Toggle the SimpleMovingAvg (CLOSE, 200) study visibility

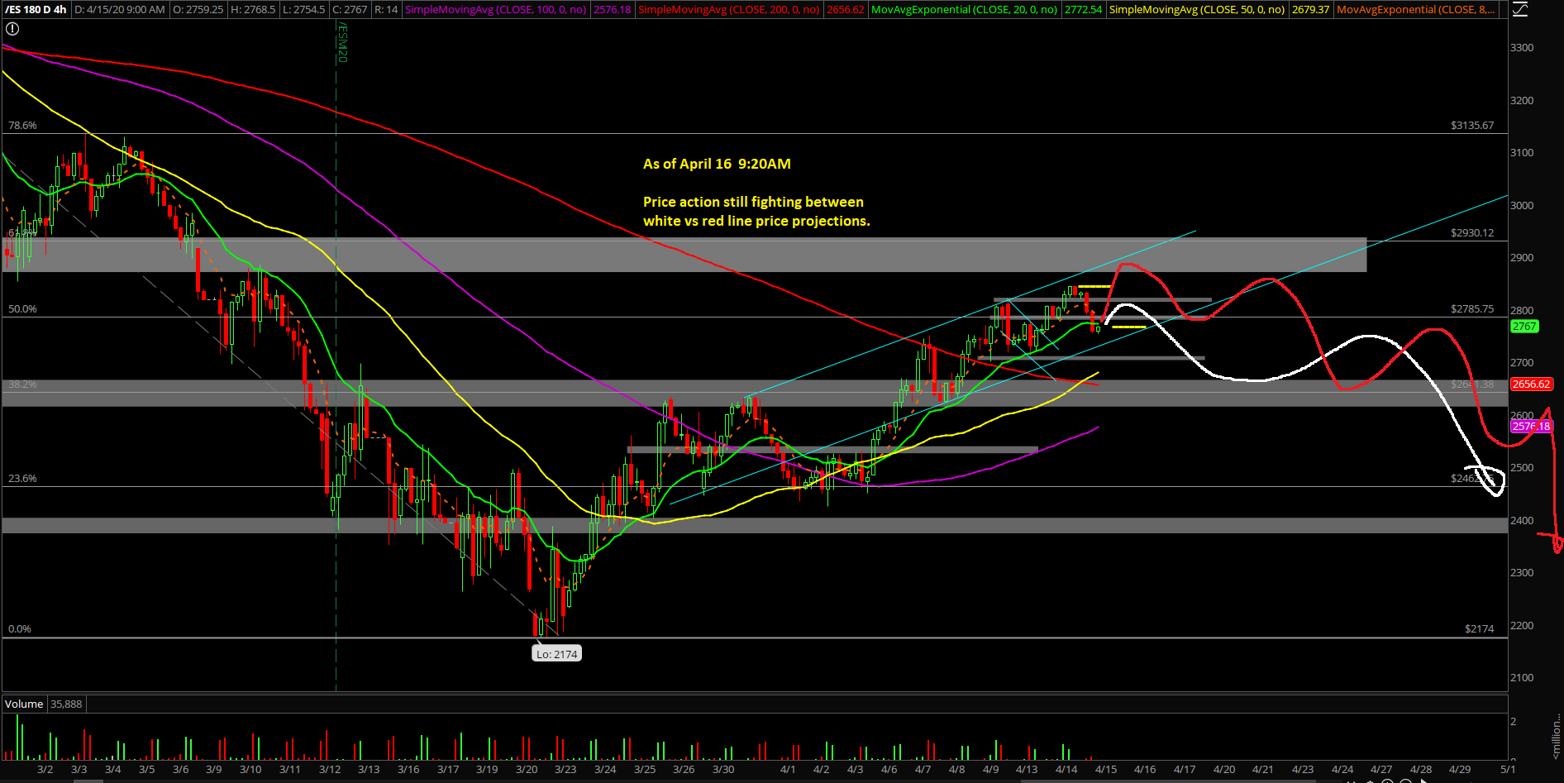[x=727, y=10]
